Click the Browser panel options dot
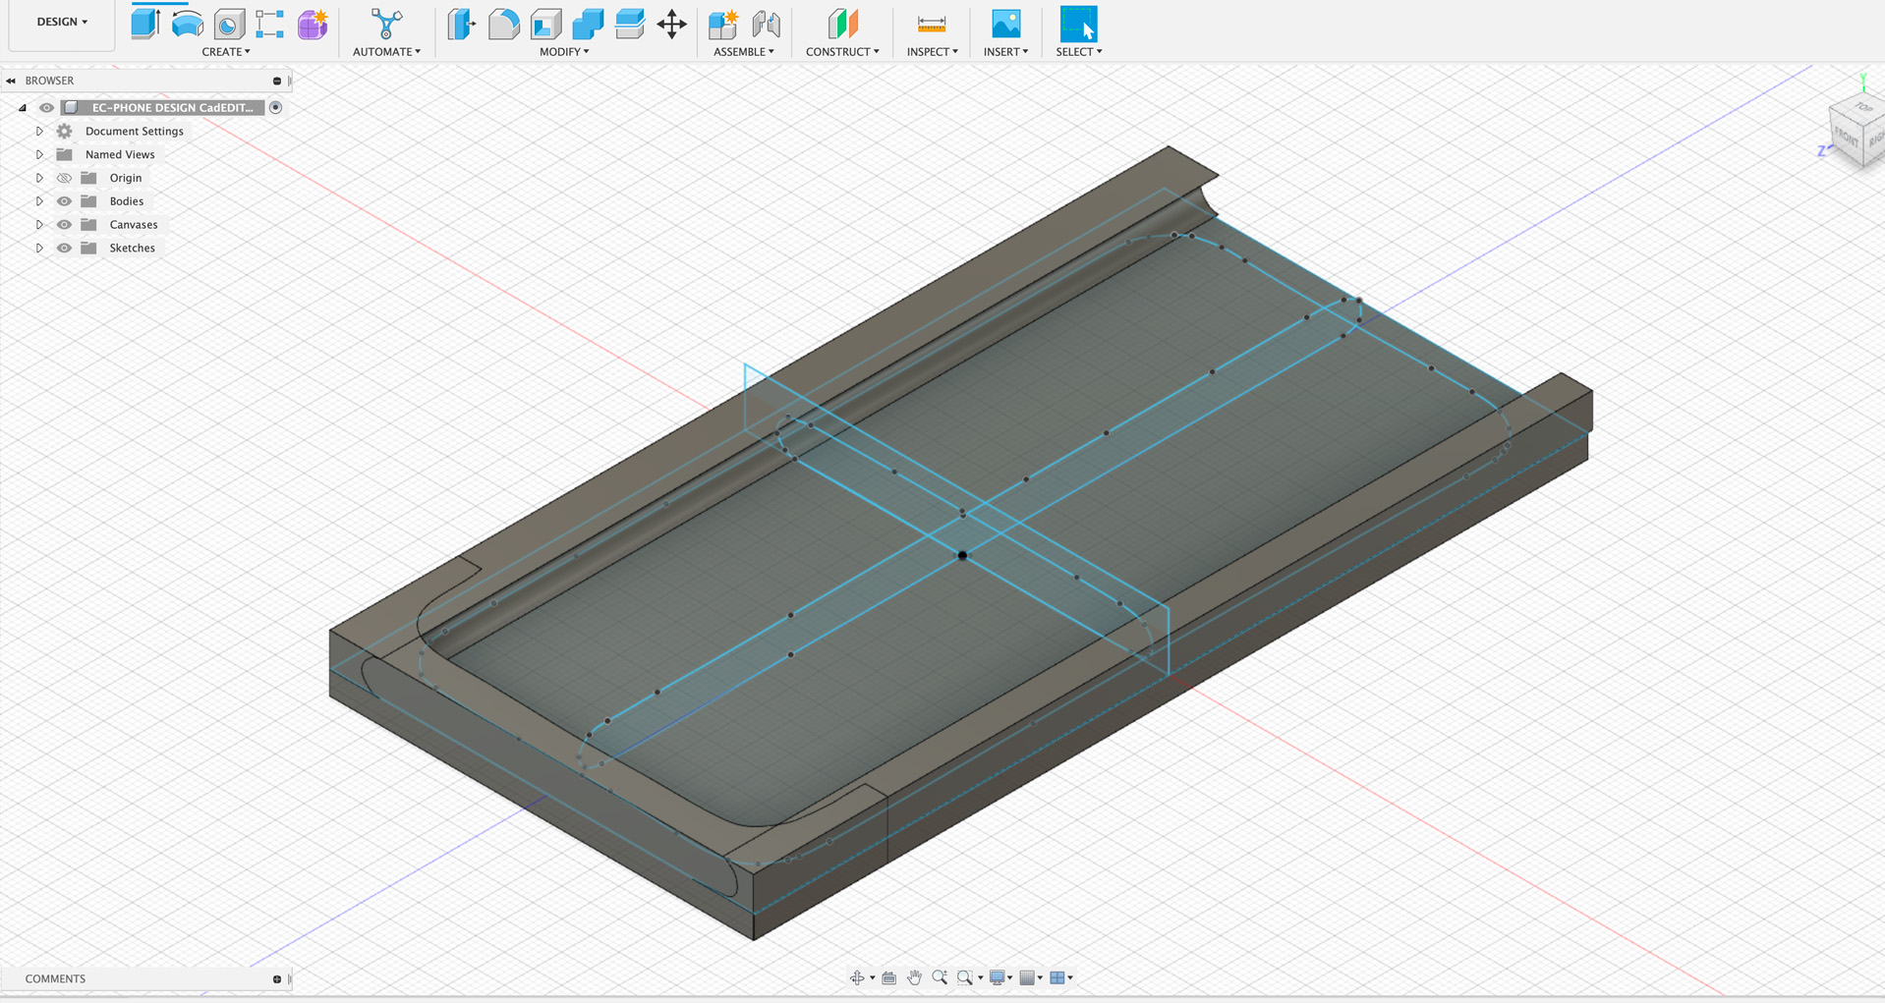 pyautogui.click(x=277, y=82)
